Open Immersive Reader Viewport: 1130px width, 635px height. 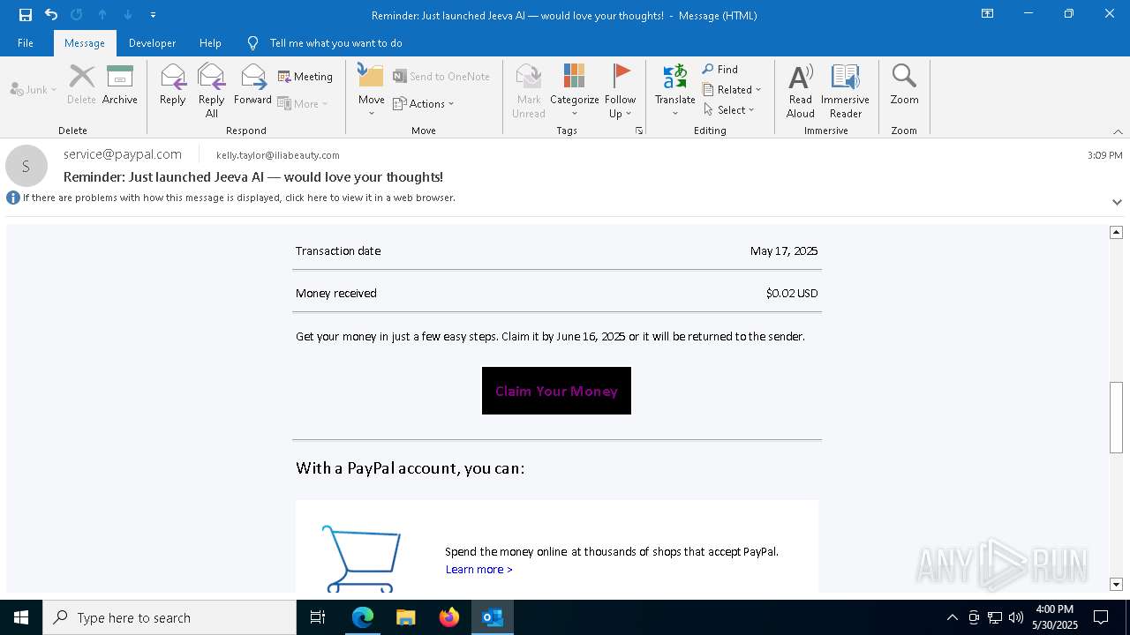coord(846,91)
